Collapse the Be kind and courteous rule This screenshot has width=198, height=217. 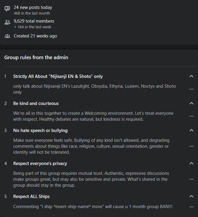[x=191, y=103]
